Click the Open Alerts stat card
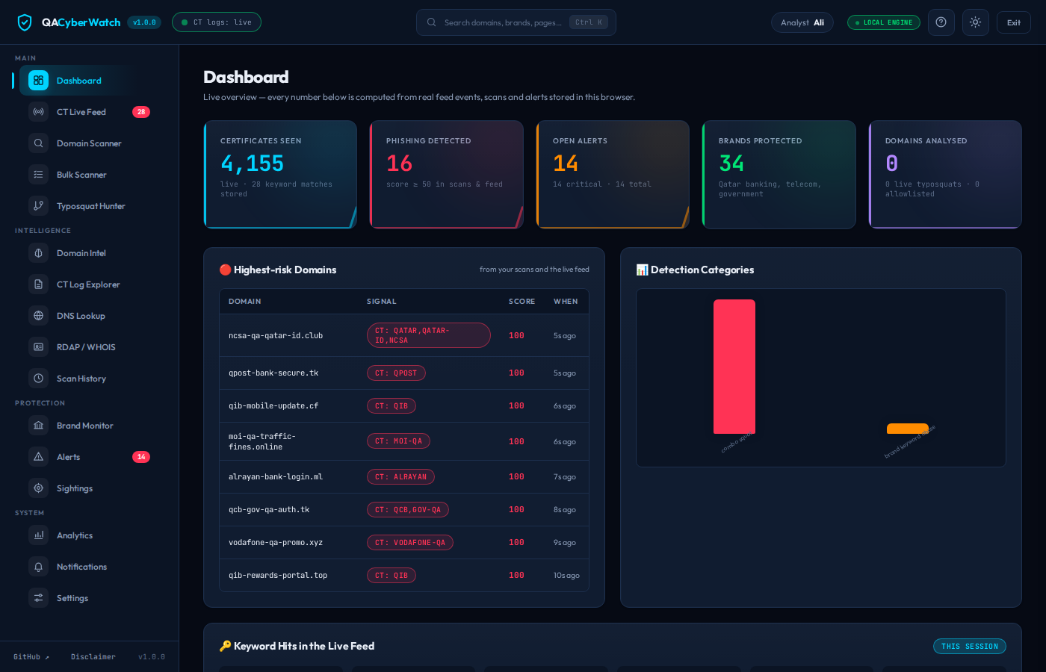The width and height of the screenshot is (1046, 672). point(613,175)
